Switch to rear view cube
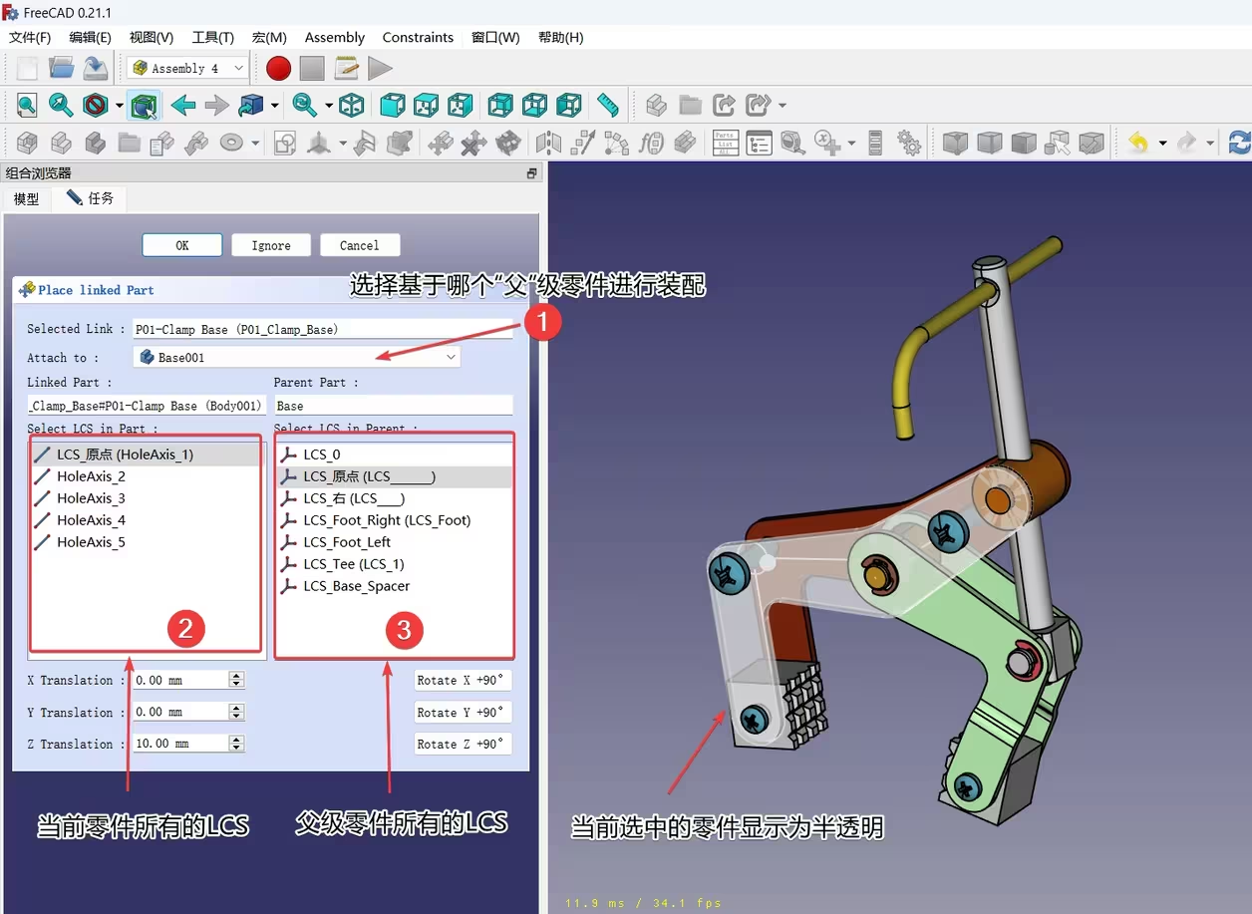The height and width of the screenshot is (914, 1252). click(x=500, y=105)
